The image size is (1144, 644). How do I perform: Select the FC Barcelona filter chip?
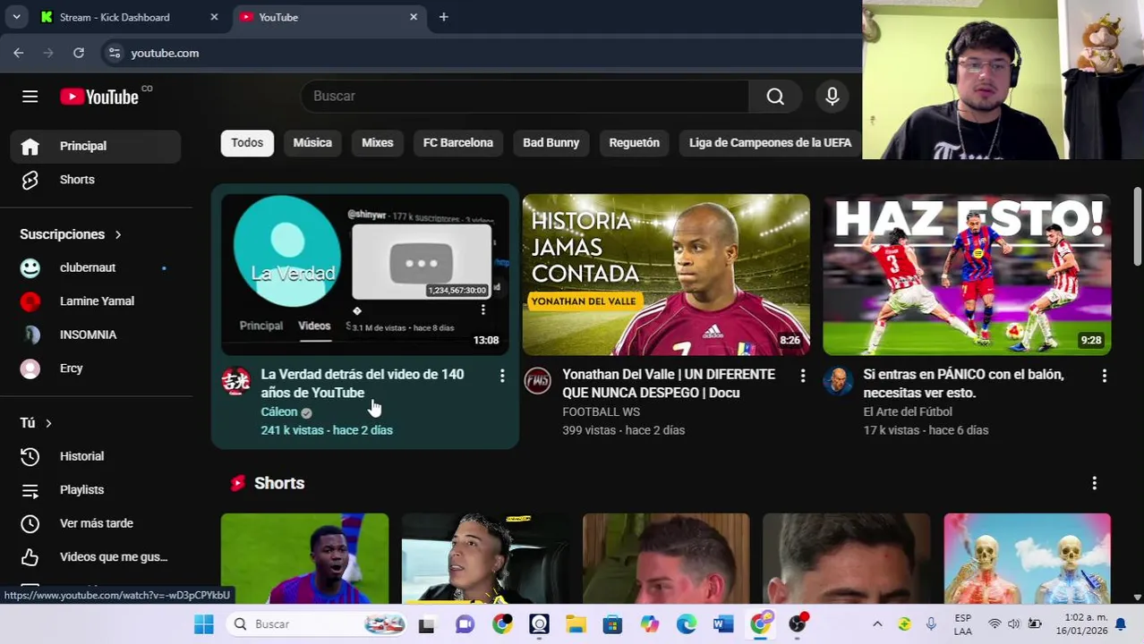458,143
